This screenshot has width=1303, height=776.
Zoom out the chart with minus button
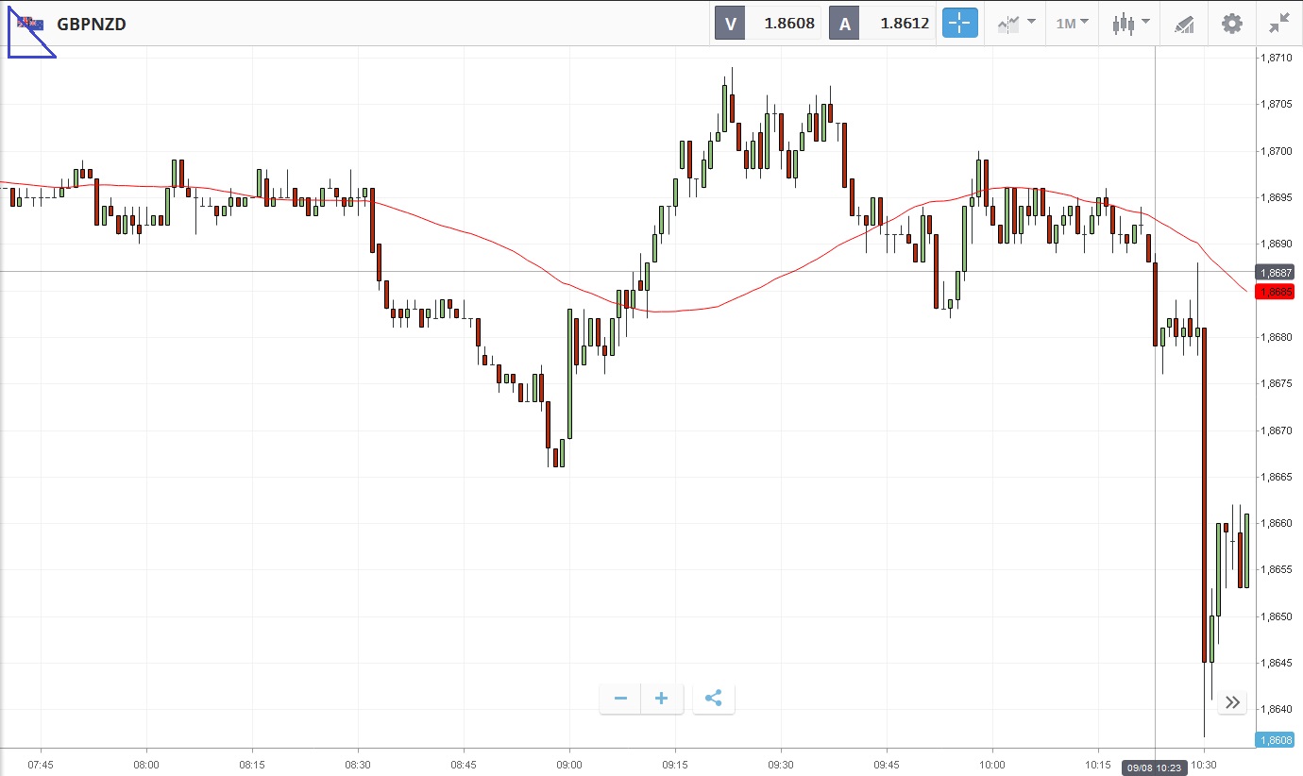(620, 699)
